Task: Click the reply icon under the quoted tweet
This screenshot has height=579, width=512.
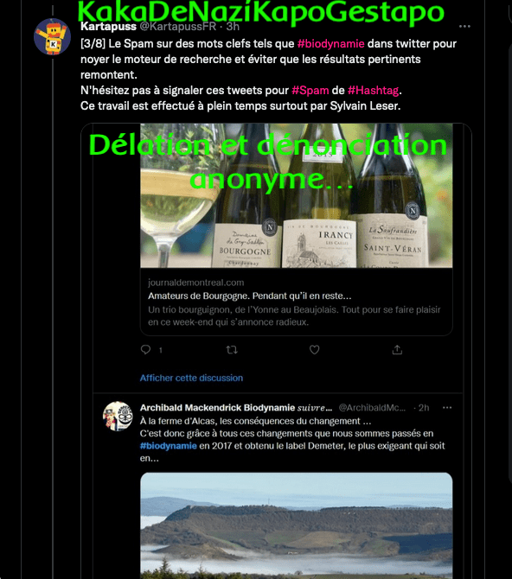Action: (145, 349)
